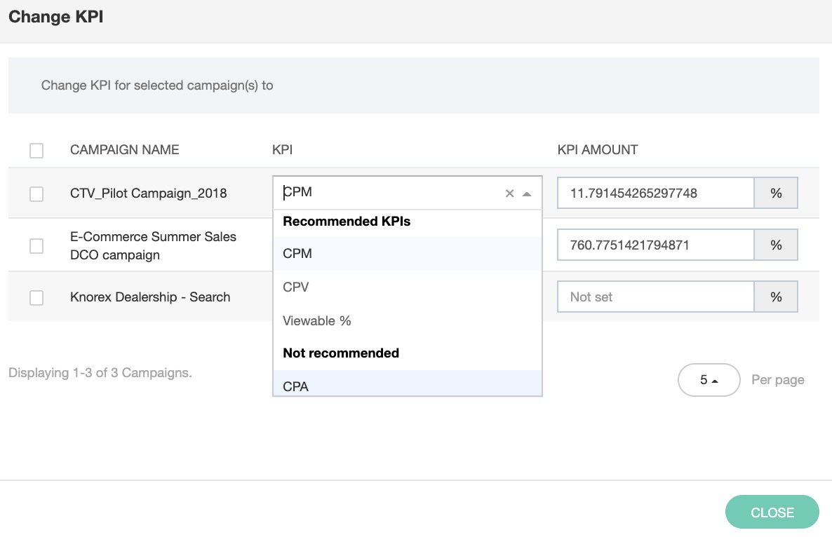Click the % unit button for Knorex Dealership
The height and width of the screenshot is (537, 832).
click(x=776, y=297)
